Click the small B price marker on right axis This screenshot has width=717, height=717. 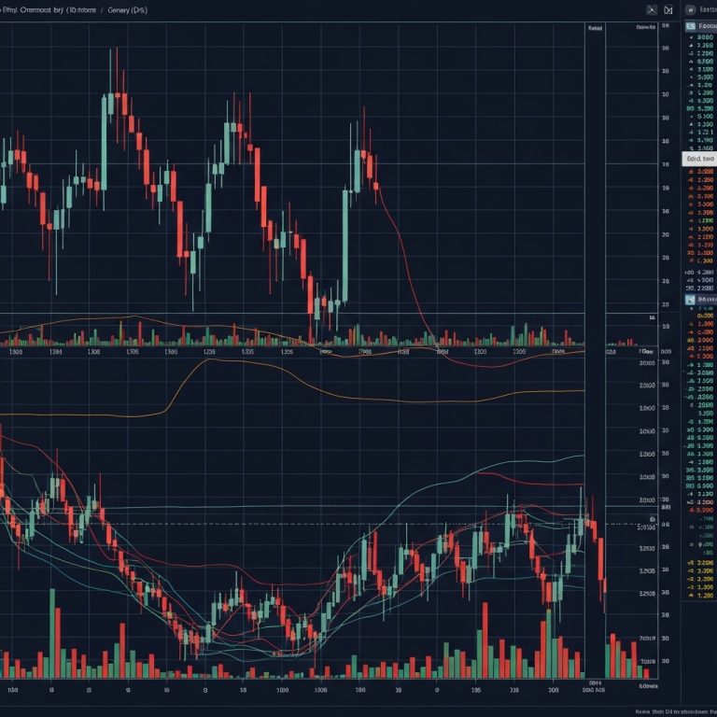click(x=654, y=519)
